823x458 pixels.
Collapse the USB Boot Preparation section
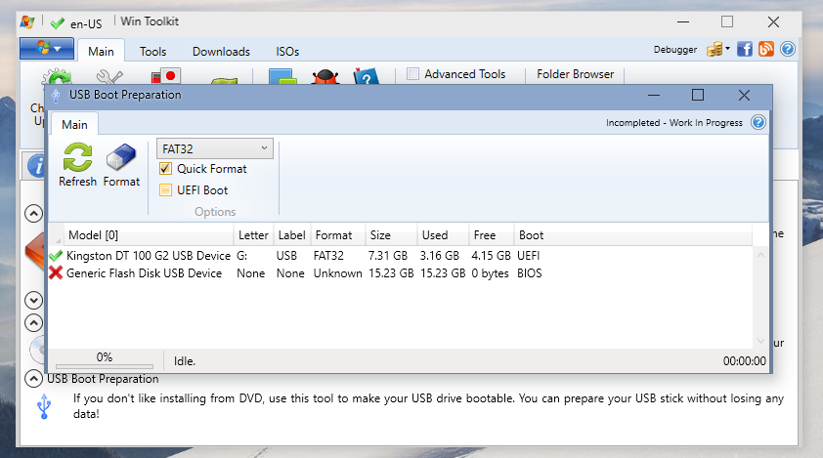point(33,379)
